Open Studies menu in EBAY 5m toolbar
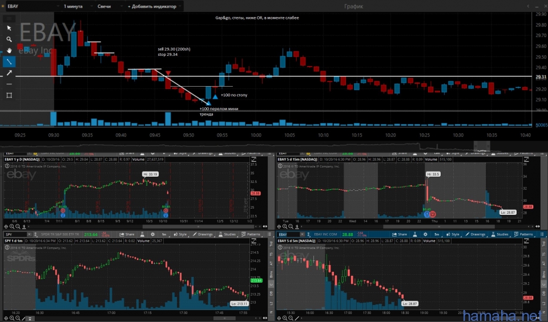The height and width of the screenshot is (322, 548). [500, 234]
